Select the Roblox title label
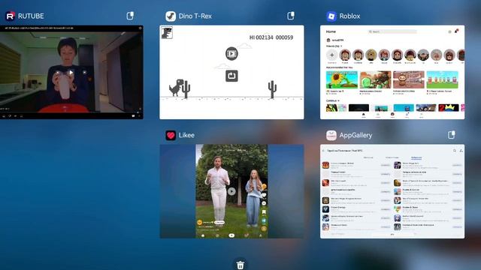The width and height of the screenshot is (481, 270). tap(349, 16)
